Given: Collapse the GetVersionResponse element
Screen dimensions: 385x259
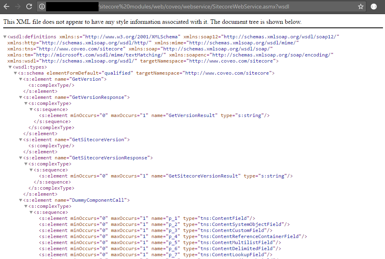Looking at the screenshot, I should (20, 97).
